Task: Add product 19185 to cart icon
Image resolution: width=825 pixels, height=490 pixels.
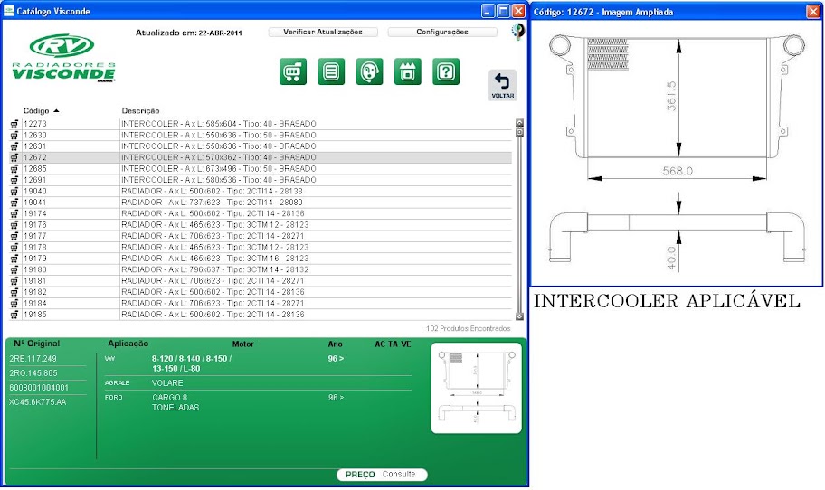Action: [14, 315]
